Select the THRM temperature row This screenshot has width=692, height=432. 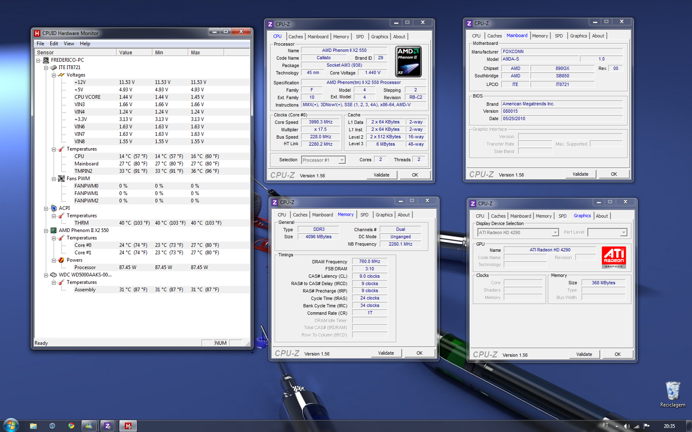(142, 223)
